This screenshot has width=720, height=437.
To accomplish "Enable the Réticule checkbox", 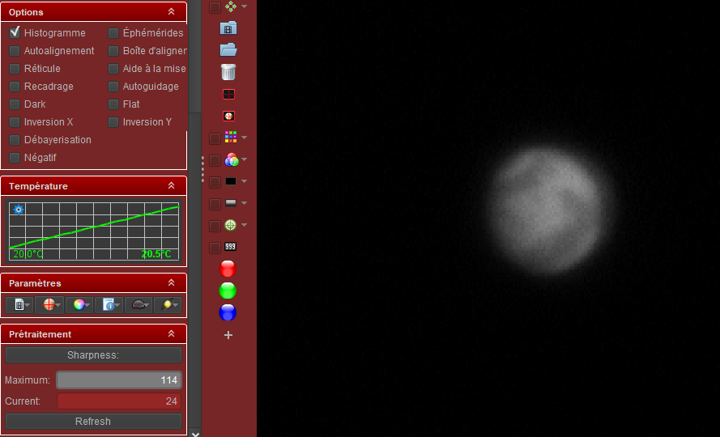I will click(x=15, y=69).
